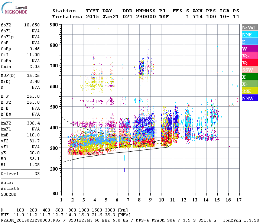Select the W purple legend swatch
Viewport: 260px width, 223px height.
[x=250, y=49]
